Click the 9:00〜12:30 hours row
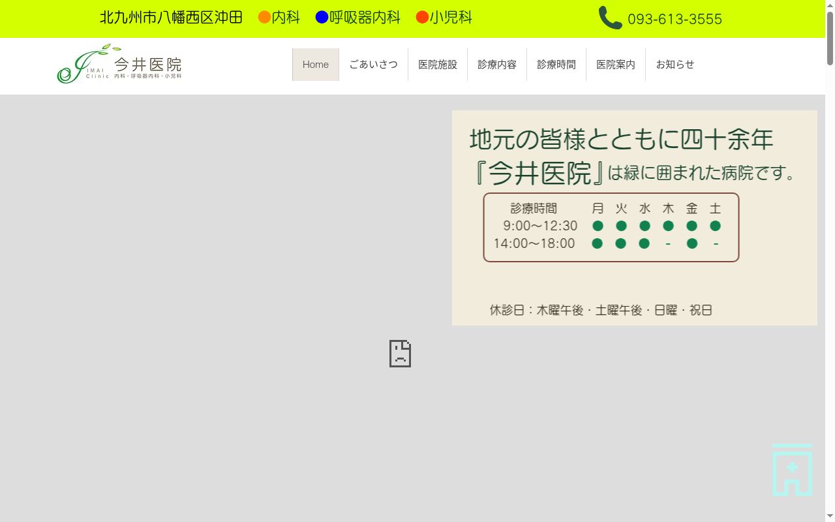835x522 pixels. (611, 226)
